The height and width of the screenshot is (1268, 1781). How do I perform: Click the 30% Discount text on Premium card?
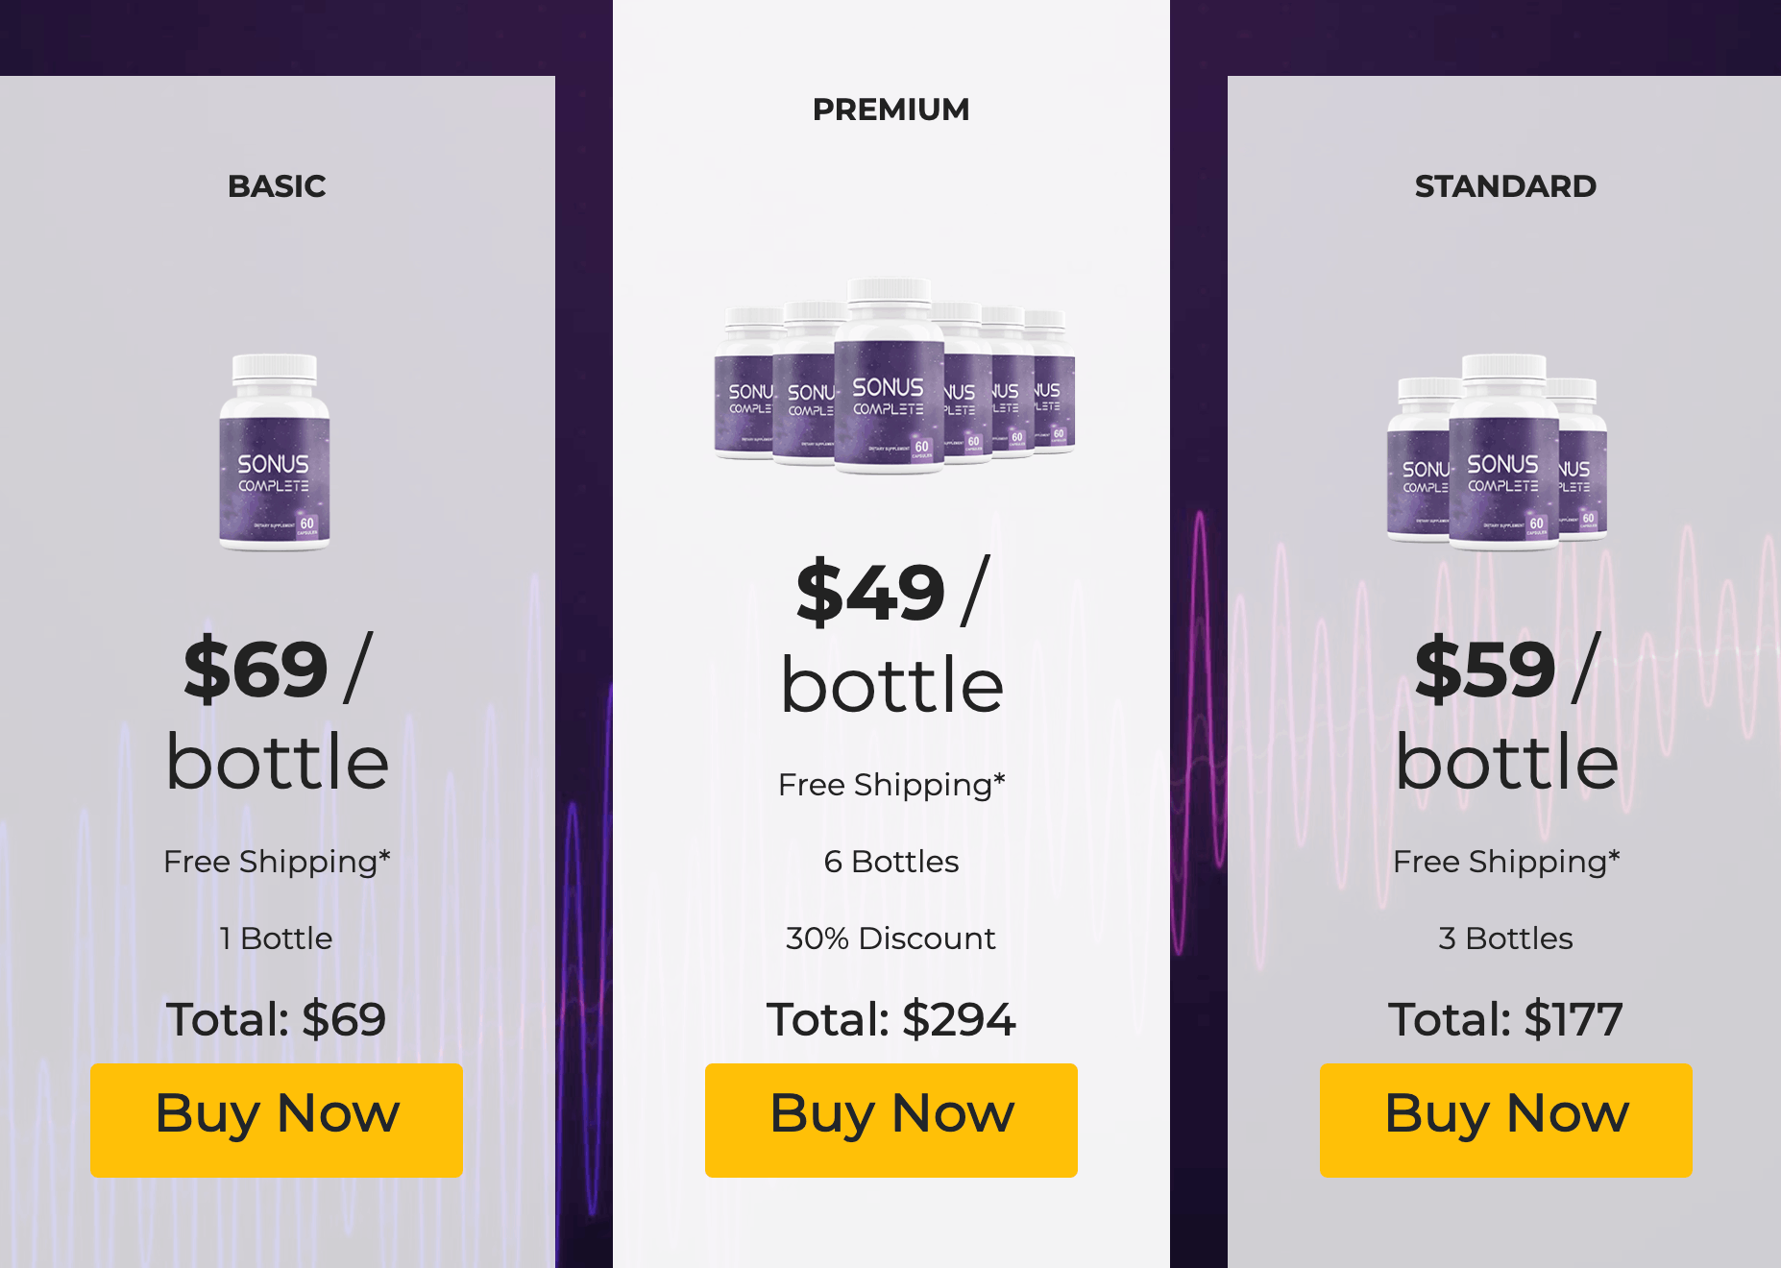coord(890,939)
